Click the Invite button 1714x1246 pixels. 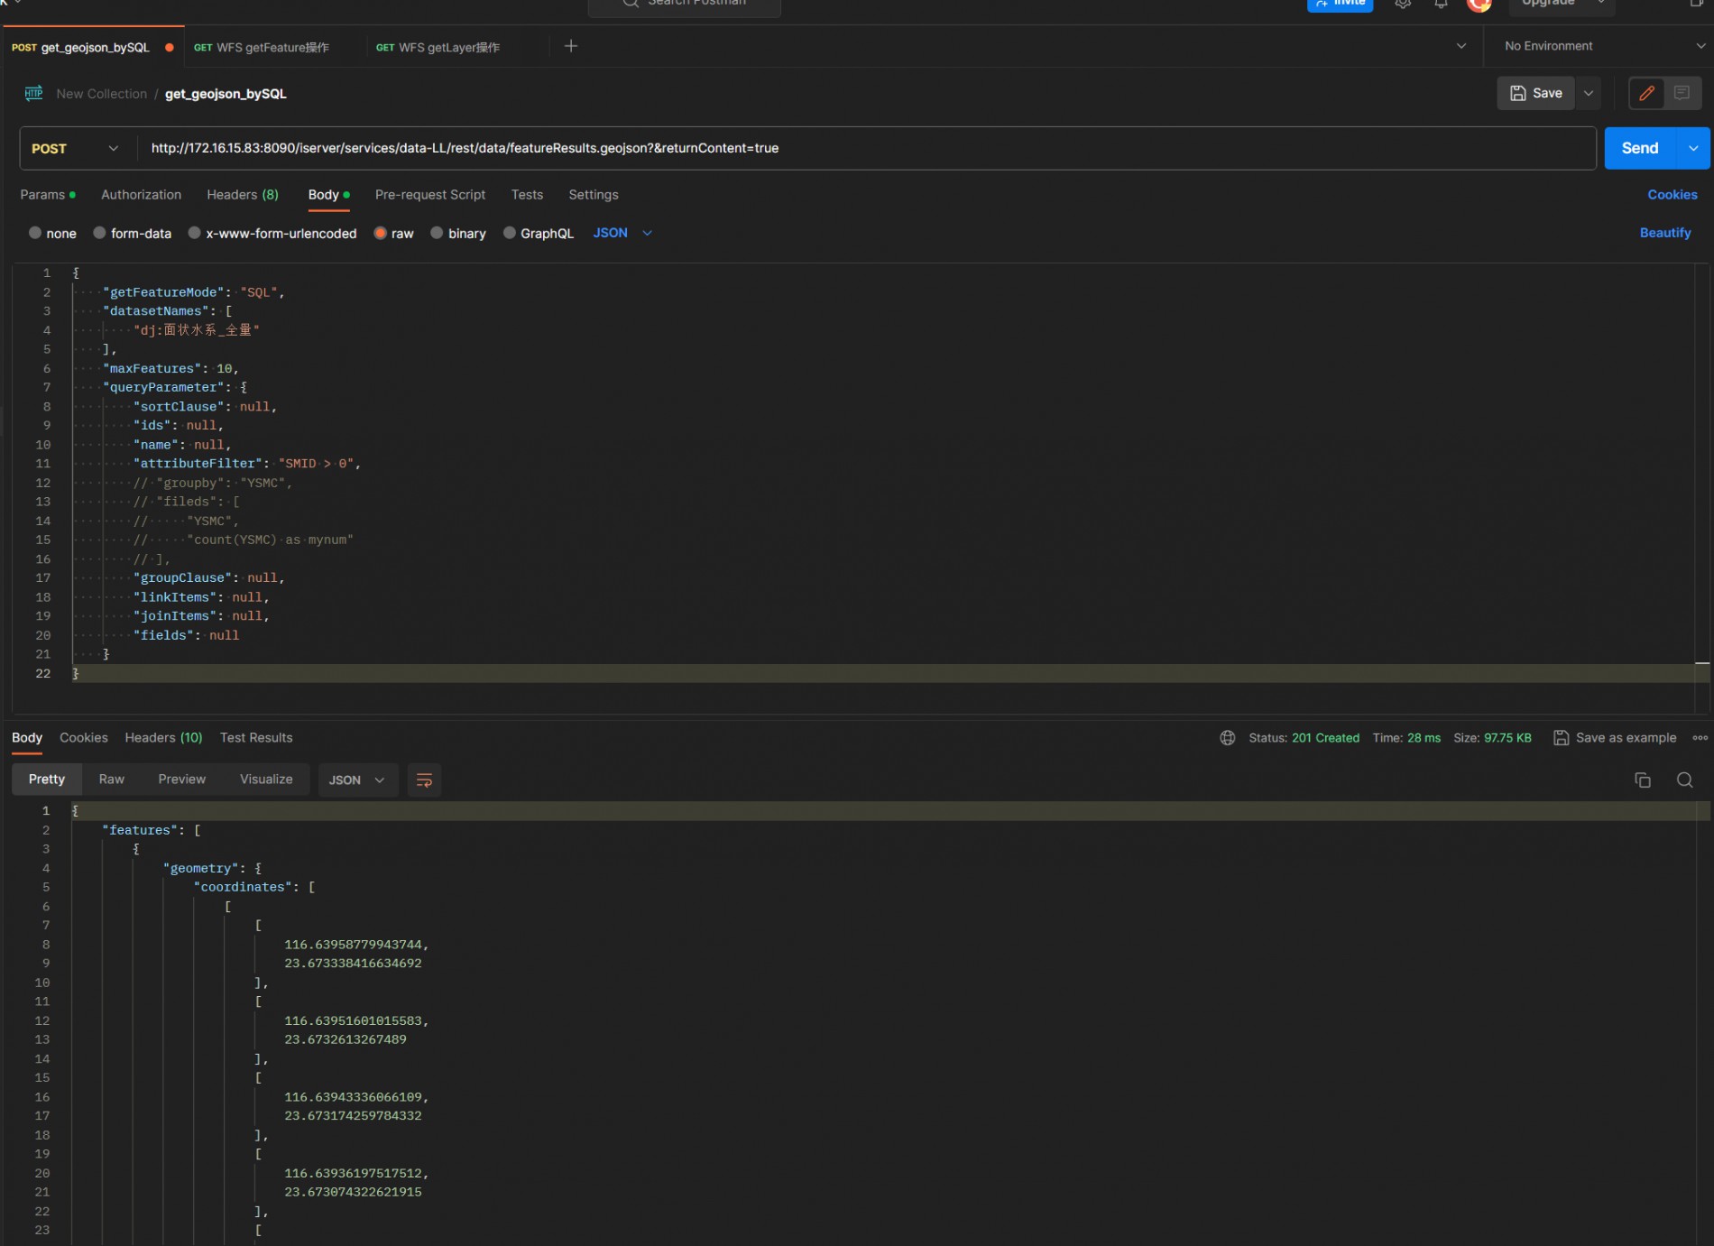[1340, 5]
